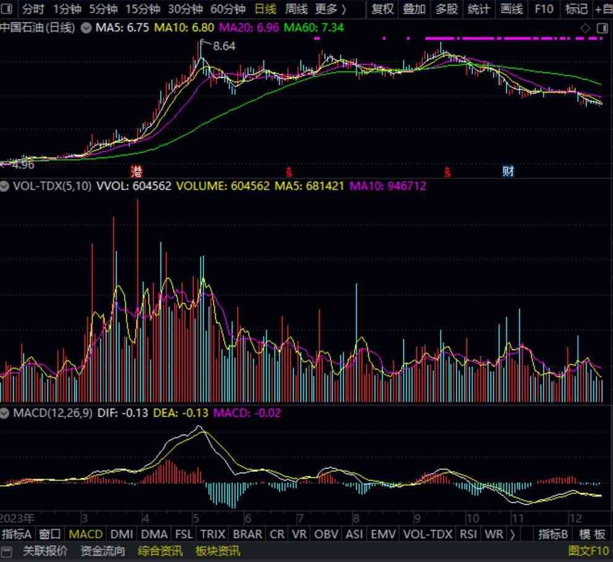This screenshot has width=613, height=562.
Task: Open 图文F10 at the bottom right
Action: coord(588,551)
